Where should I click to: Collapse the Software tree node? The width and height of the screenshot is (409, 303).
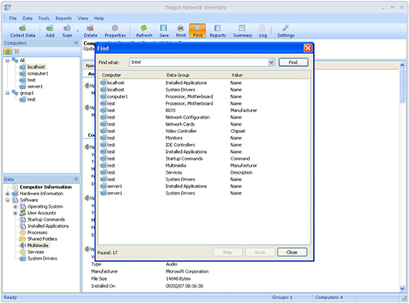coord(7,200)
